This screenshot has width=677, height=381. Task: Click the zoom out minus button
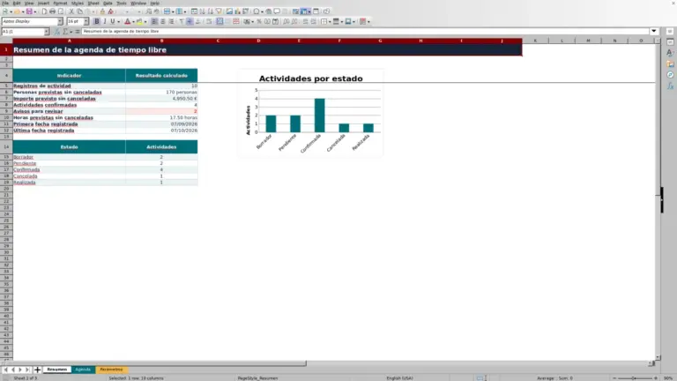614,378
